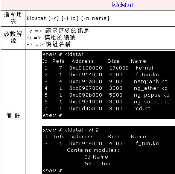This screenshot has height=174, width=175.
Task: Click the 55 if_tun module entry
Action: (x=97, y=164)
